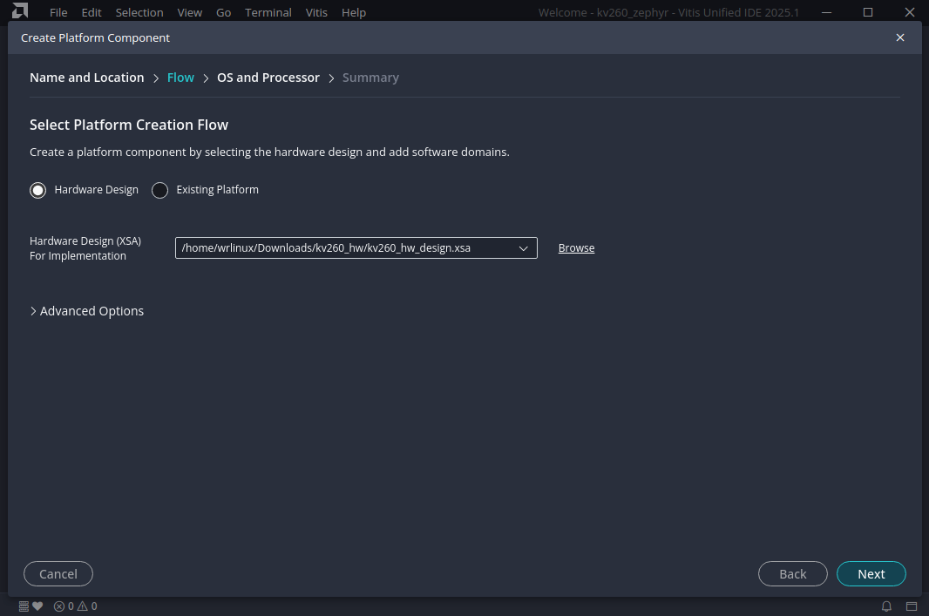Open the Selection menu
This screenshot has width=929, height=616.
click(139, 13)
